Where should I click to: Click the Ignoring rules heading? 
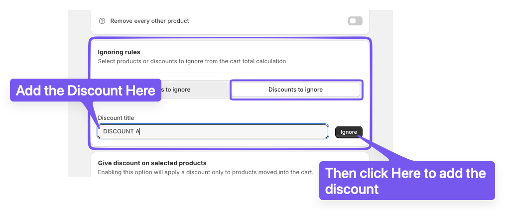[x=119, y=52]
